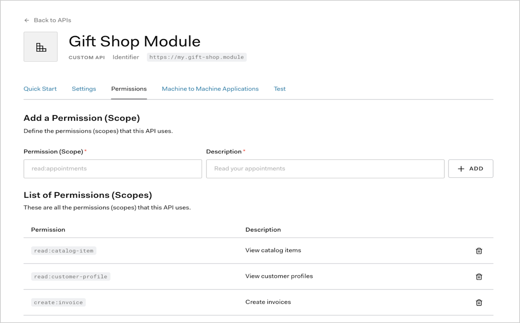The width and height of the screenshot is (520, 323).
Task: Click the plus icon inside the ADD button
Action: [x=461, y=169]
